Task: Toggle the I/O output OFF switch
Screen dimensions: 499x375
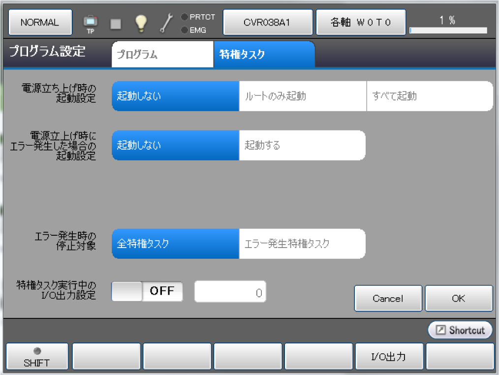Action: pos(147,291)
